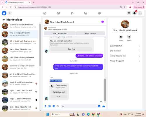The height and width of the screenshot is (117, 146).
Task: Open Facebook search magnifier icon
Action: [x=10, y=13]
